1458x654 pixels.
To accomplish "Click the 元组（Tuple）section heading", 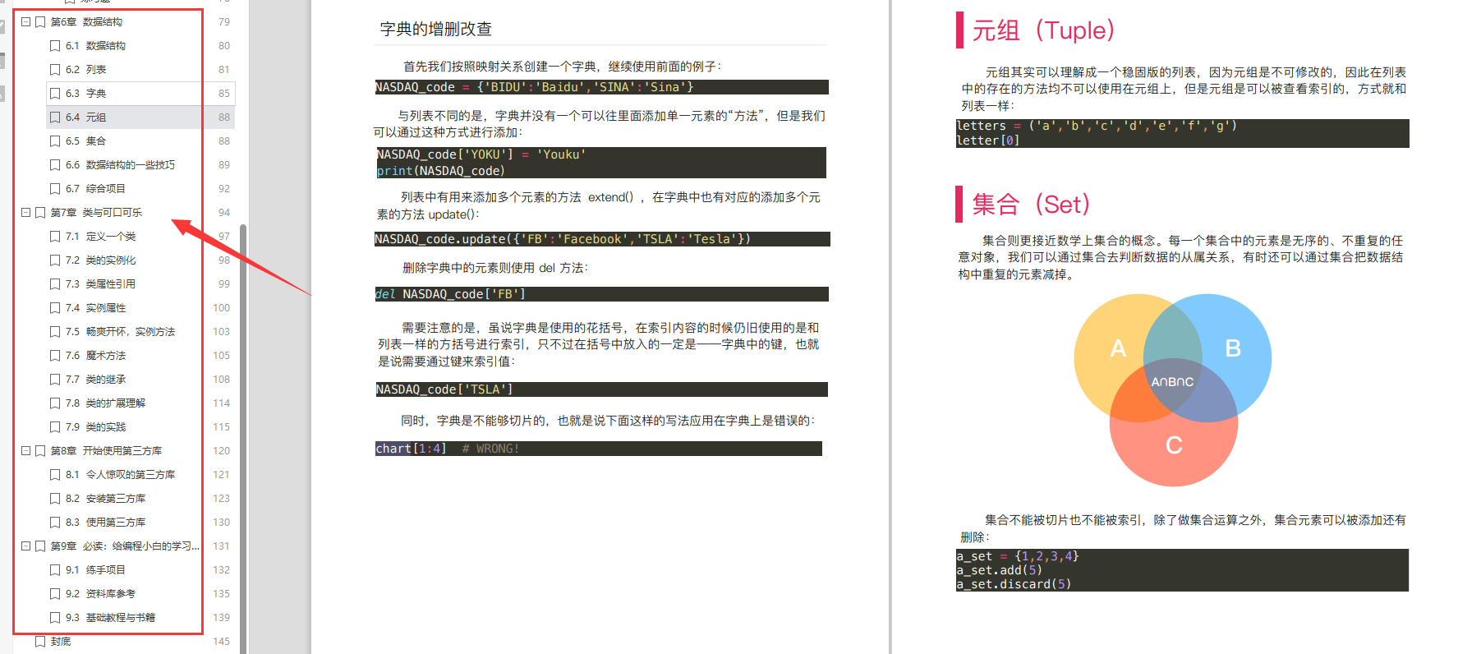I will point(1043,30).
